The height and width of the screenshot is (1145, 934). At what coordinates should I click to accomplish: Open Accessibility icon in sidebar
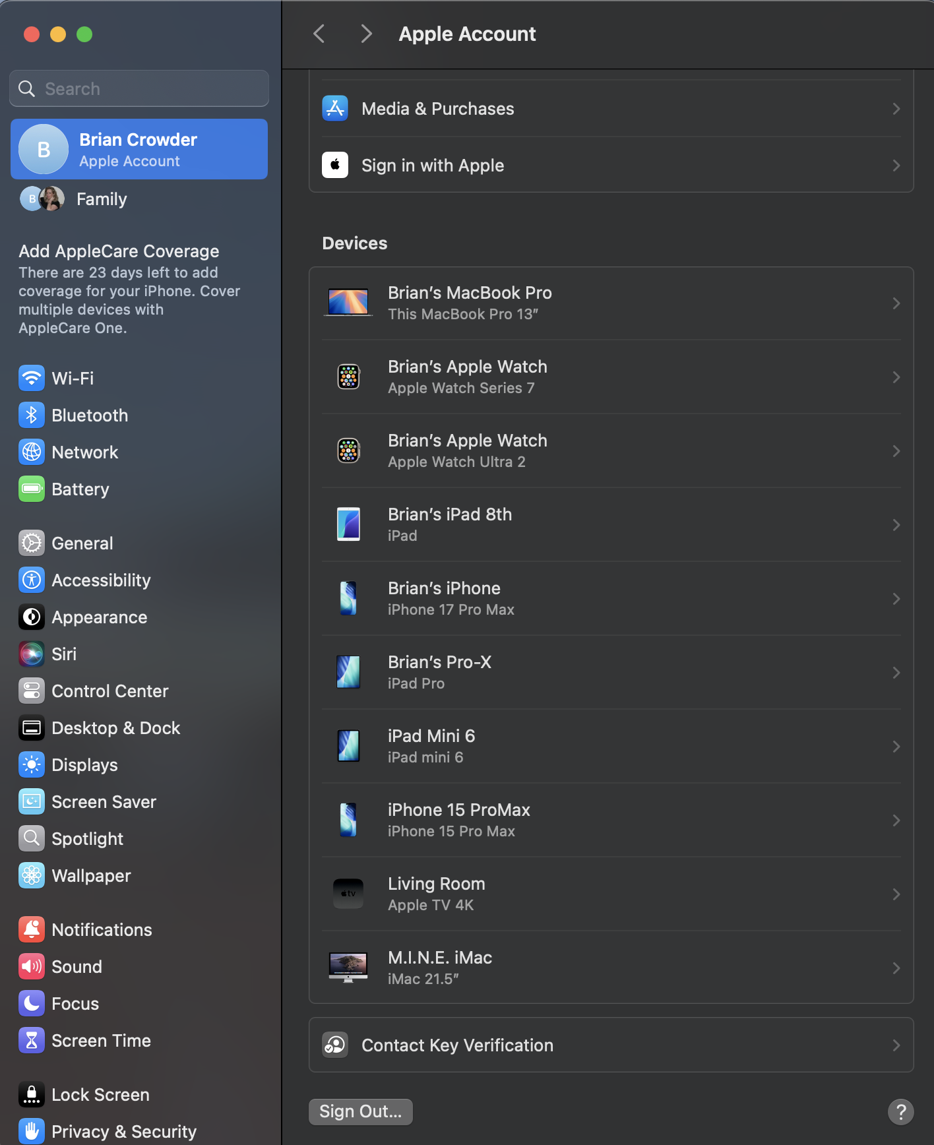[32, 580]
